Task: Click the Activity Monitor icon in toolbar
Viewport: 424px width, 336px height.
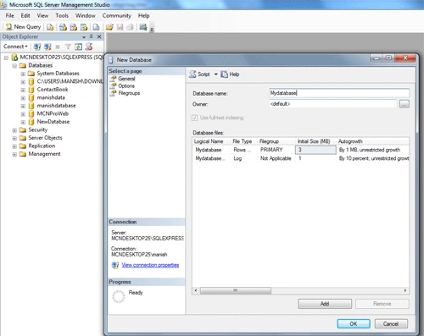Action: (x=143, y=27)
